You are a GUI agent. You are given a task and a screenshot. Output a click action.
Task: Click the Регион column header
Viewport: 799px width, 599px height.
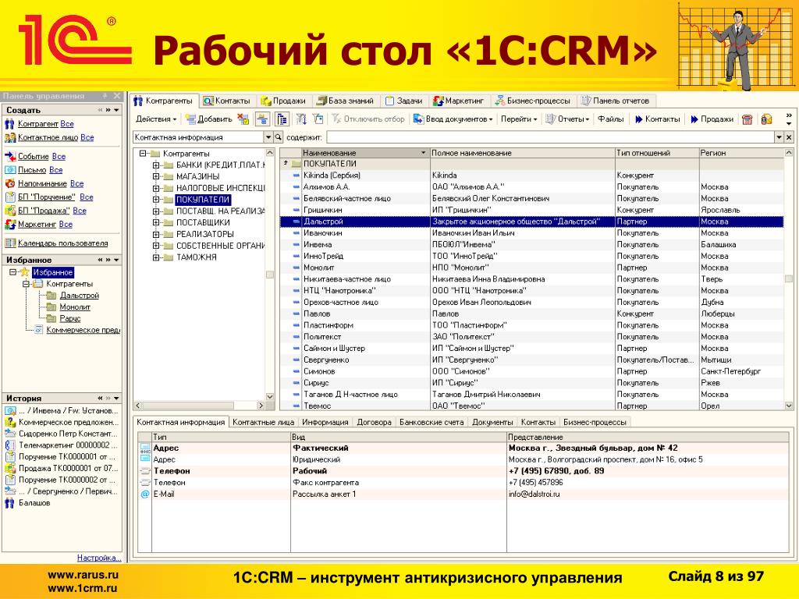740,153
